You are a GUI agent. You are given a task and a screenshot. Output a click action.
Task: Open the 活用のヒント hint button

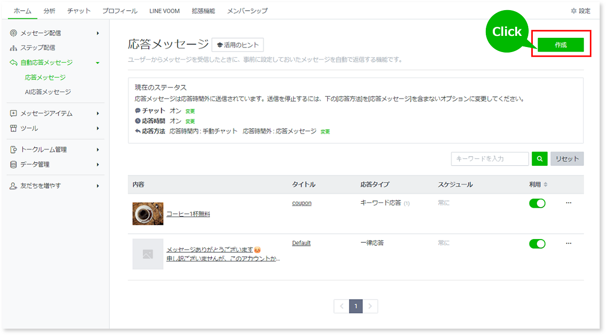click(x=237, y=45)
